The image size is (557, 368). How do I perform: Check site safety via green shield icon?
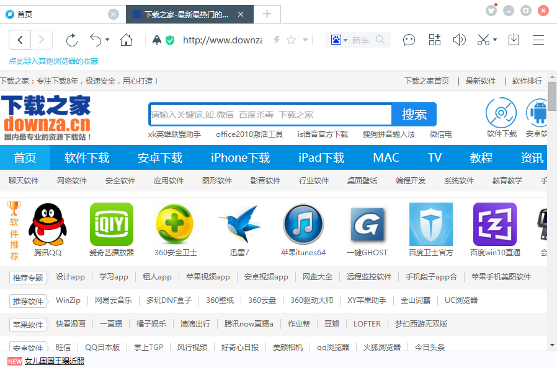coord(169,40)
